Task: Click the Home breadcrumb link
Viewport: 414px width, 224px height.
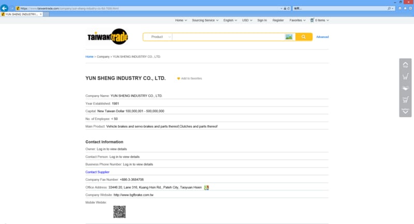Action: [x=89, y=57]
